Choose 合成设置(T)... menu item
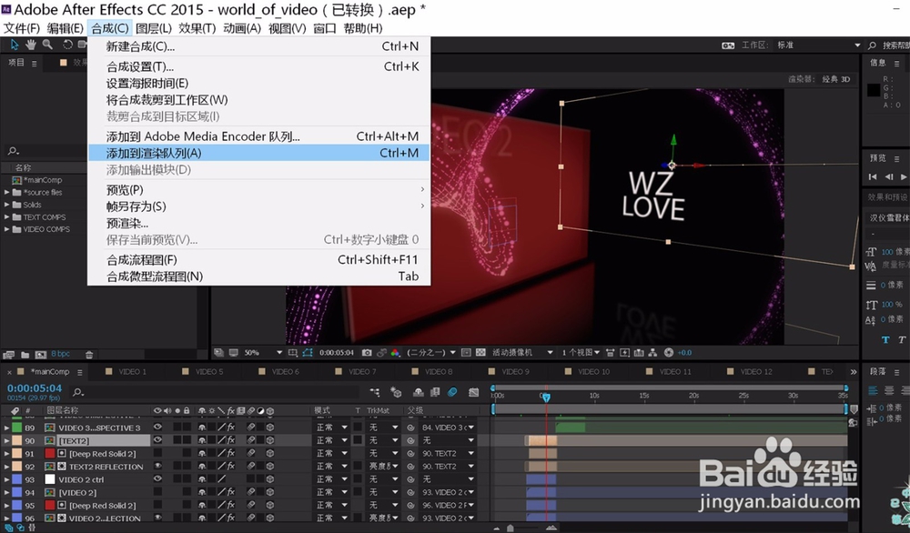 [x=258, y=66]
